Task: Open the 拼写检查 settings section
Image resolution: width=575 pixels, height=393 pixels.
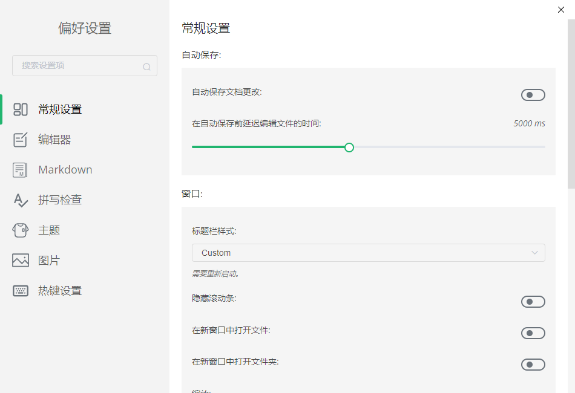Action: pos(60,200)
